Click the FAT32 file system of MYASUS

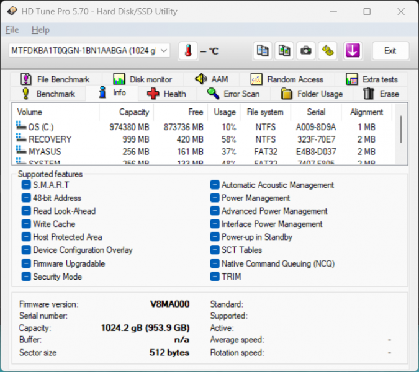(266, 151)
